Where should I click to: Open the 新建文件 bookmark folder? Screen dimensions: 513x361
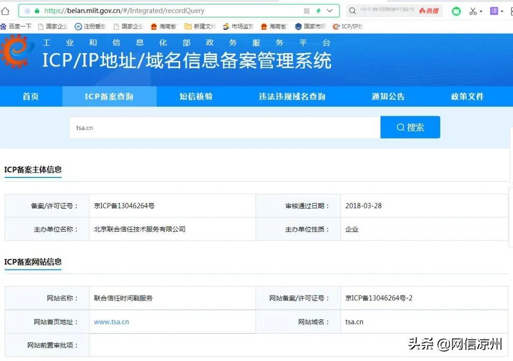200,27
